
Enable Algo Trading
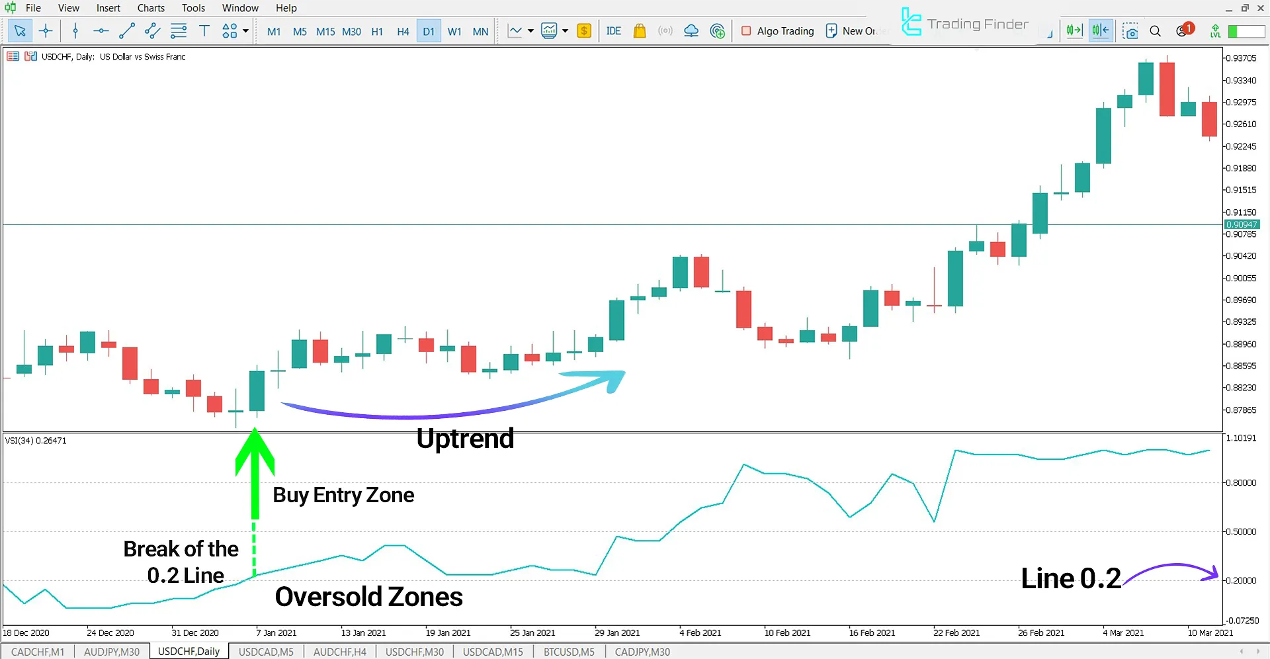pos(777,30)
